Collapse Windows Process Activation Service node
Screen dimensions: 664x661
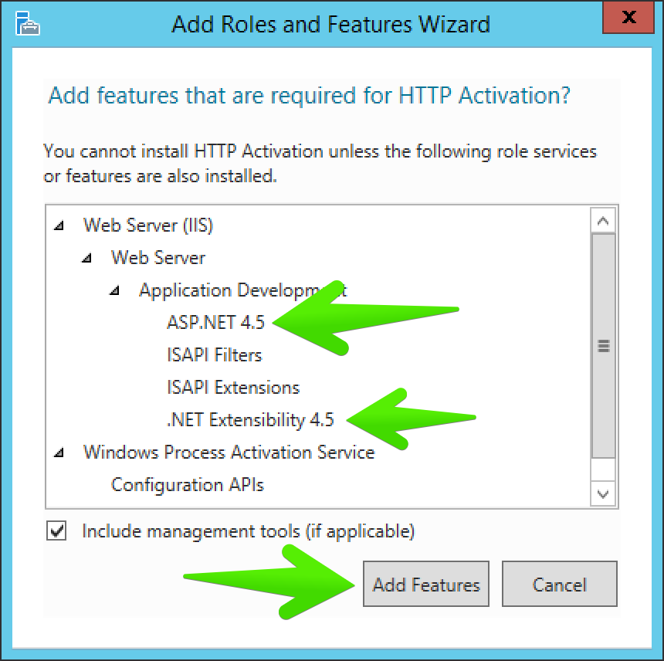[59, 453]
